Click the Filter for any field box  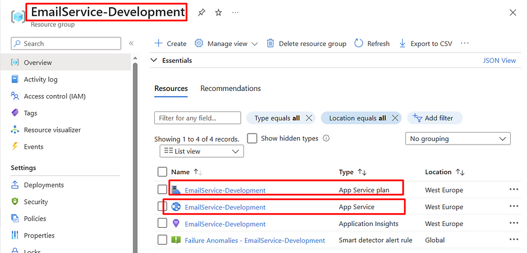point(198,118)
